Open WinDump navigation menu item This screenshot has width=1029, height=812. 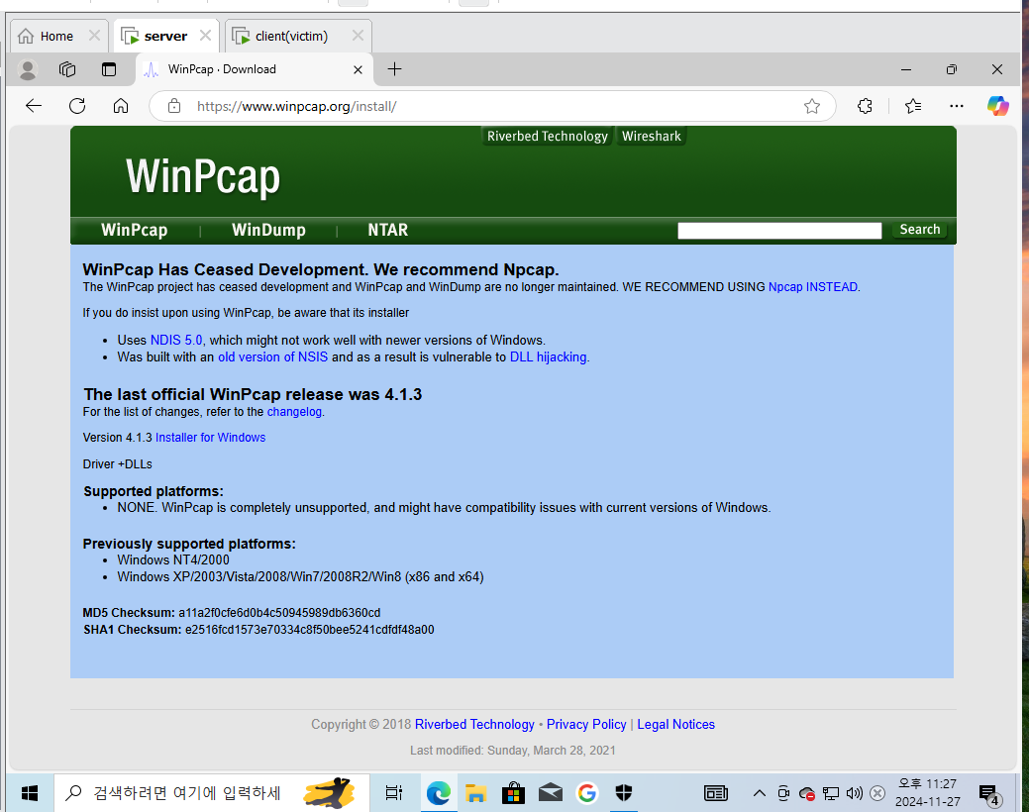(x=268, y=230)
